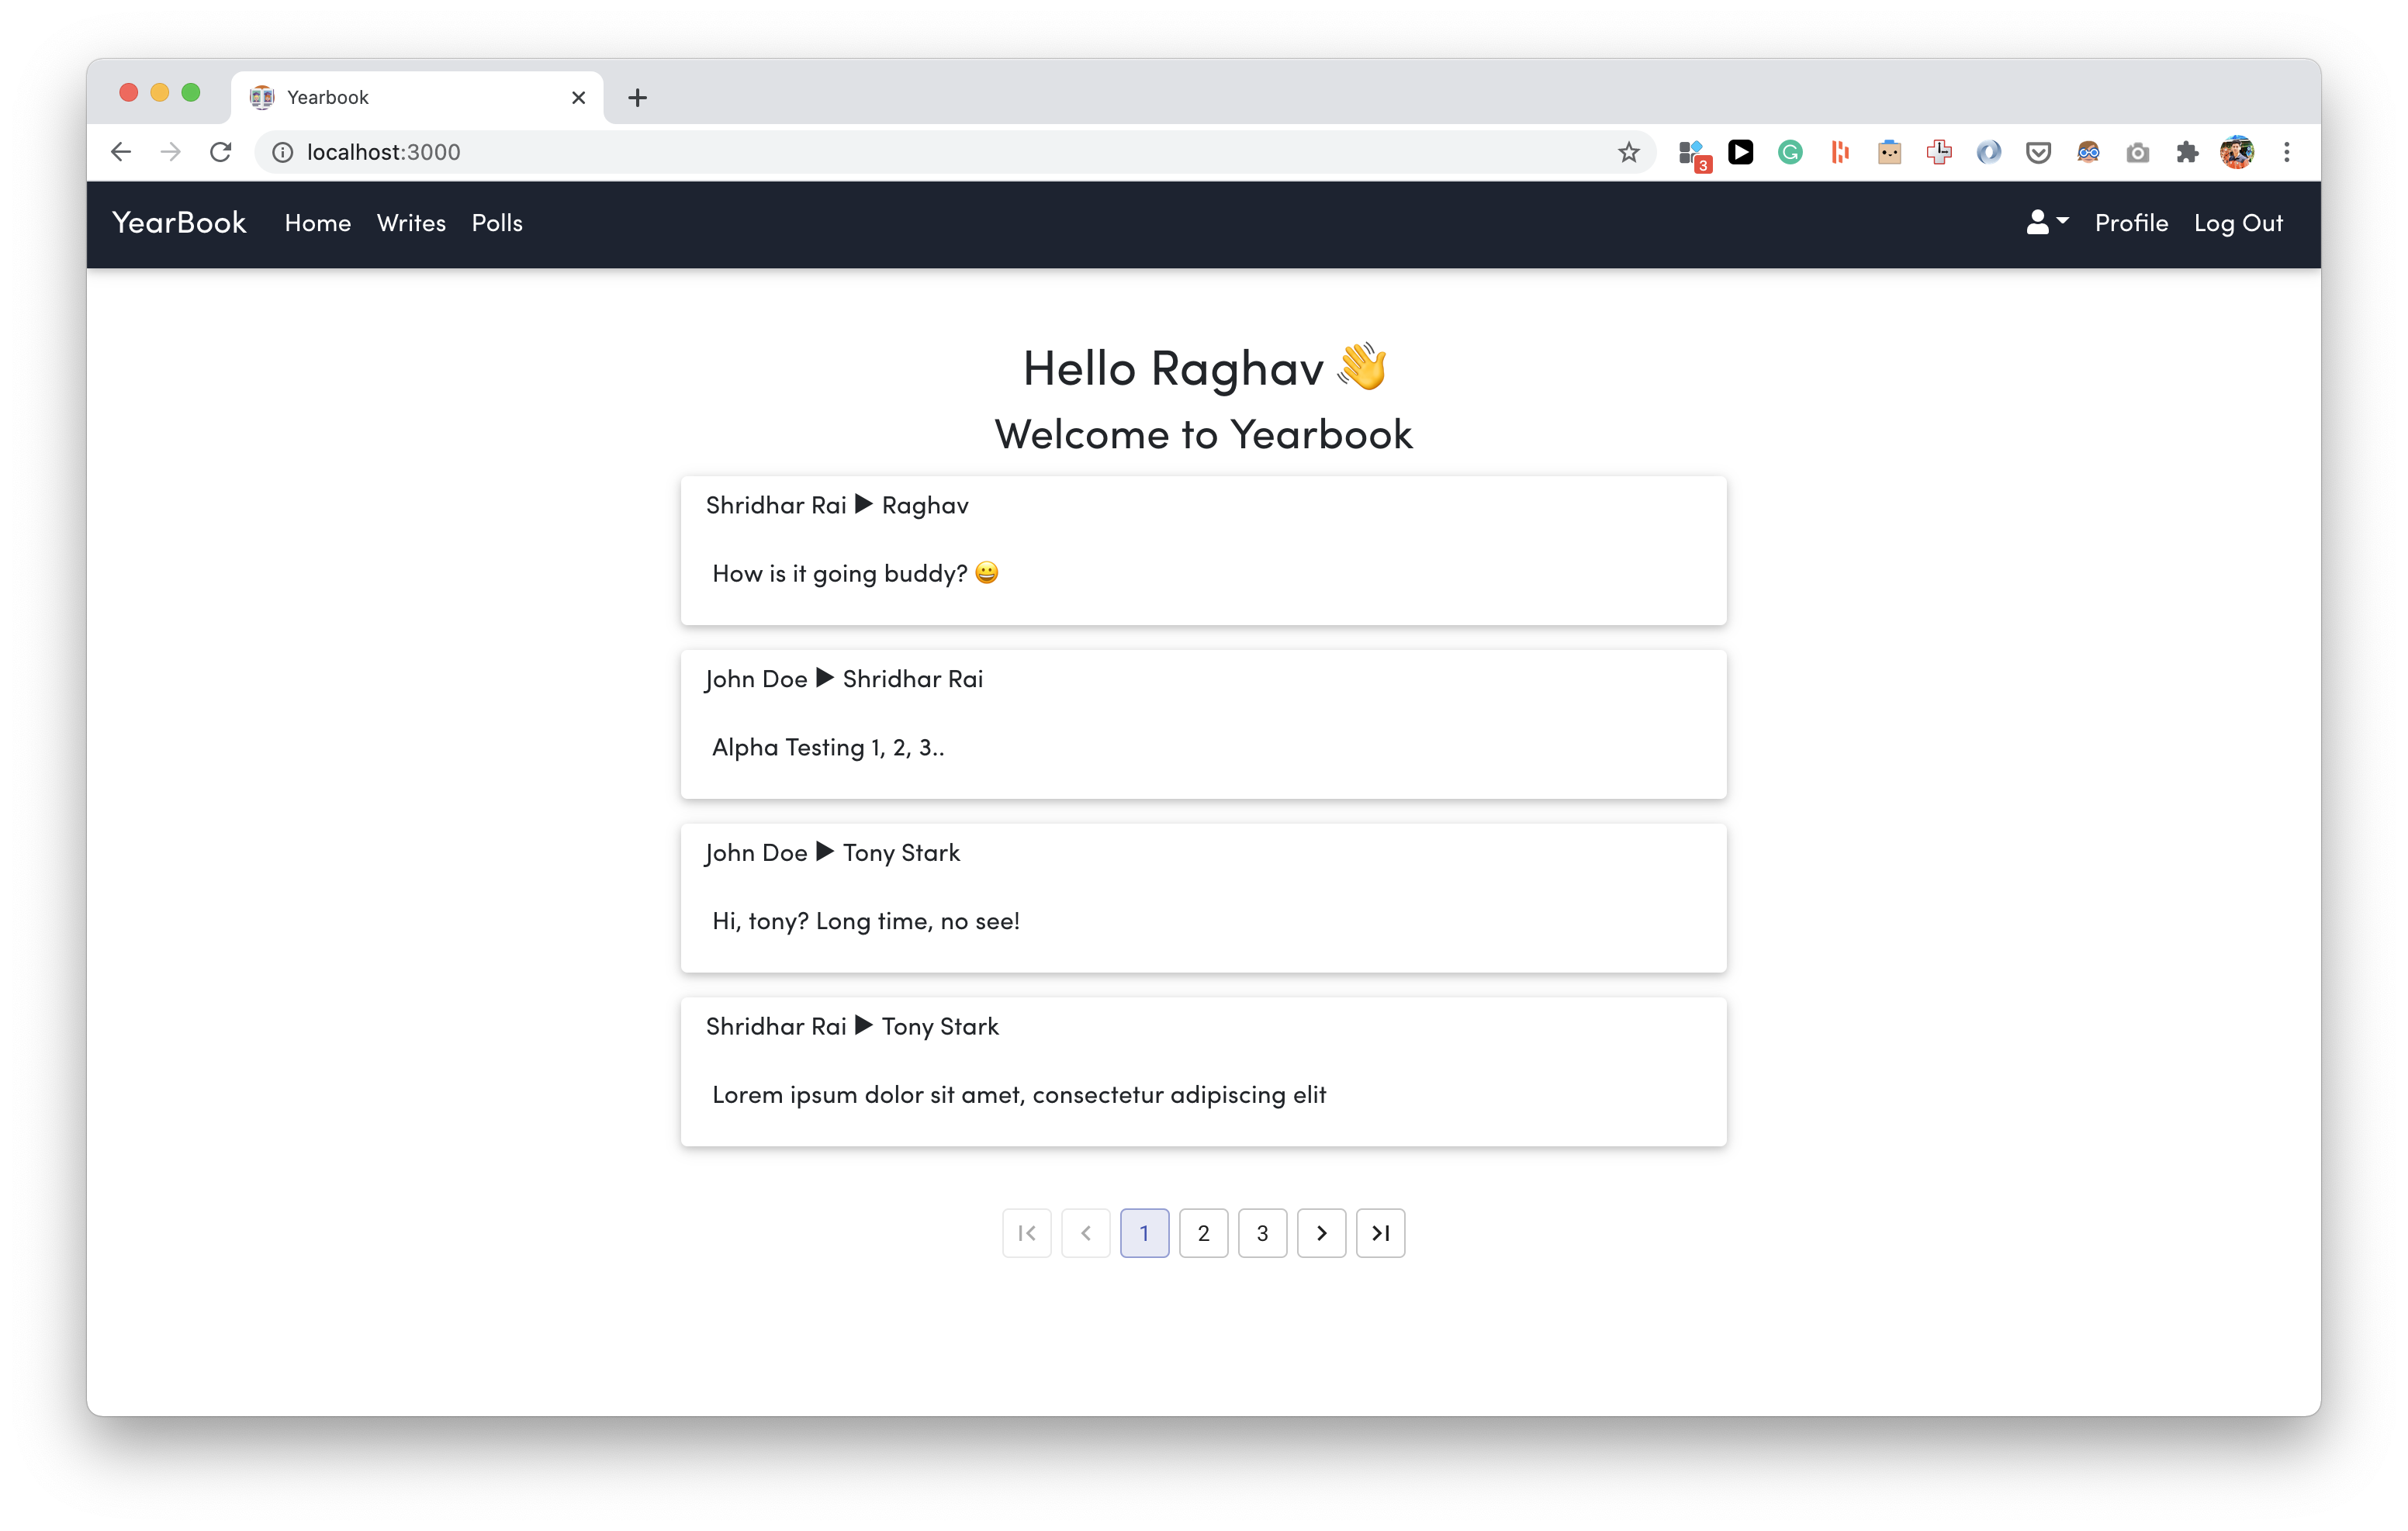Open the Polls nav item
Image resolution: width=2408 pixels, height=1531 pixels.
[x=497, y=223]
